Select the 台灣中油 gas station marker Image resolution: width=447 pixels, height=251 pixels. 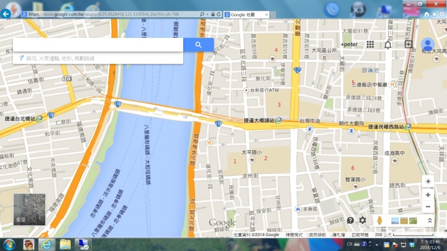coord(310,129)
